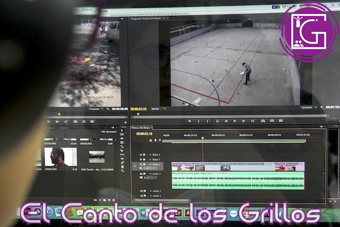Collapse the Audio 1 track triangle

149,174
